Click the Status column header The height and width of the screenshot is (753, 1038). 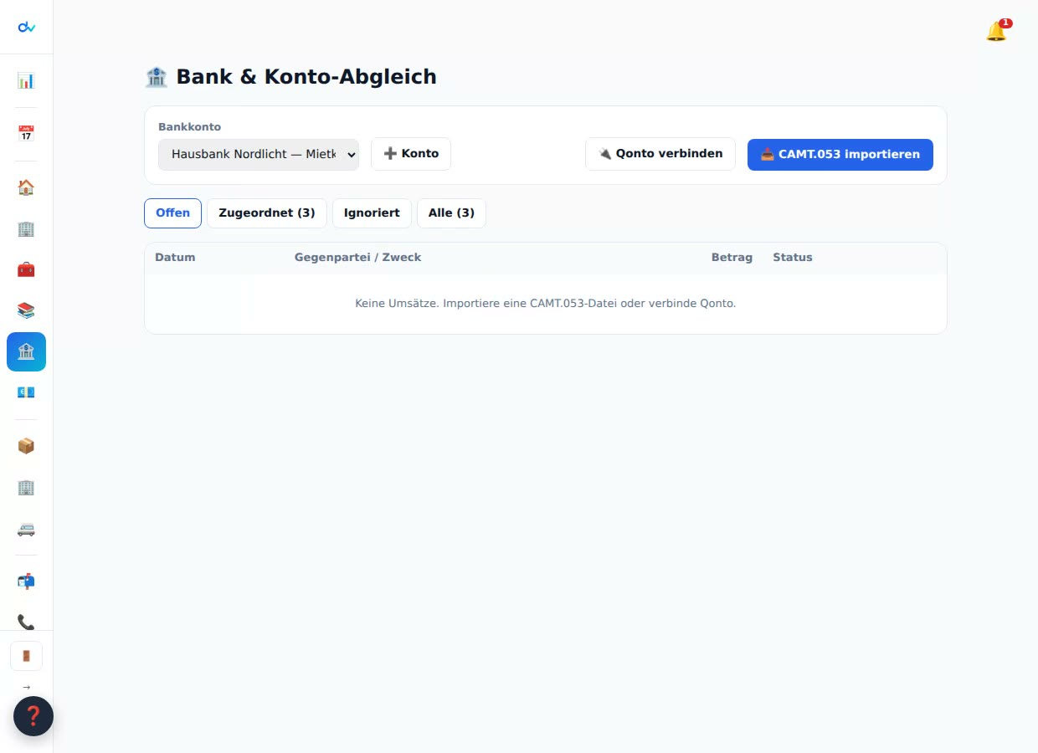click(793, 258)
